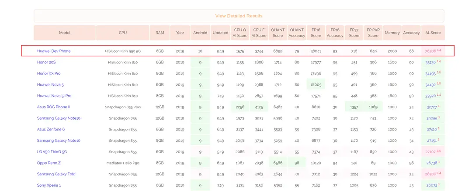
Task: Click the Oppo Reno Z accuracy 96
Action: coord(412,164)
